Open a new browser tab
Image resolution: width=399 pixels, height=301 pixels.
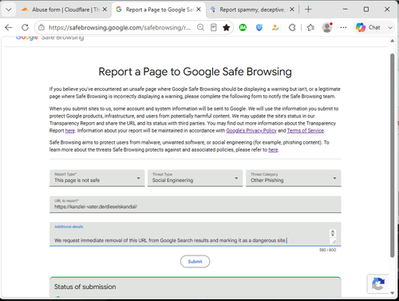308,10
